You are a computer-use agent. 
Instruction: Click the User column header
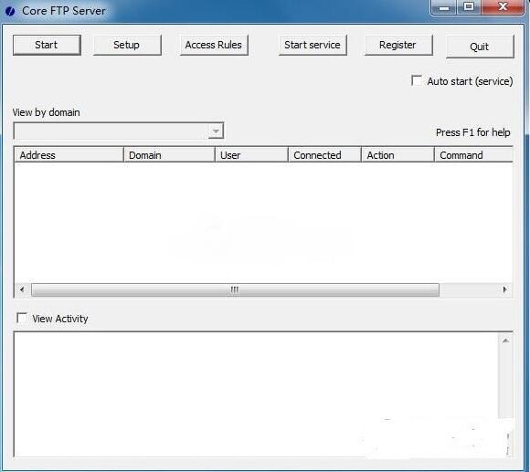click(251, 155)
